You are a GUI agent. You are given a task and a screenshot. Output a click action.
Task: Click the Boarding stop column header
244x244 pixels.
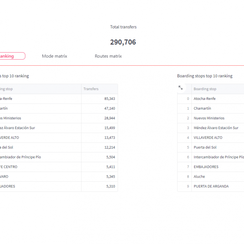[205, 89]
